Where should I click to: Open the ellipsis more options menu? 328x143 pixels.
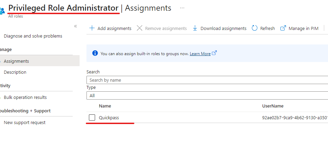tap(182, 8)
